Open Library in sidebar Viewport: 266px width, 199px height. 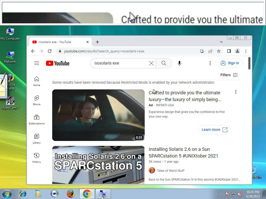click(x=37, y=139)
